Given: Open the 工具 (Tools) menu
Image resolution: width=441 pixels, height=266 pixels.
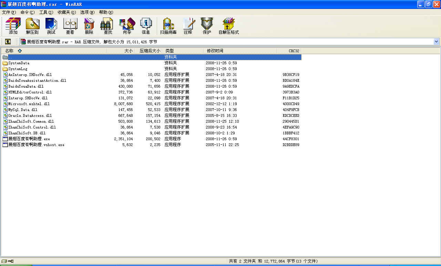Looking at the screenshot, I should pyautogui.click(x=46, y=12).
